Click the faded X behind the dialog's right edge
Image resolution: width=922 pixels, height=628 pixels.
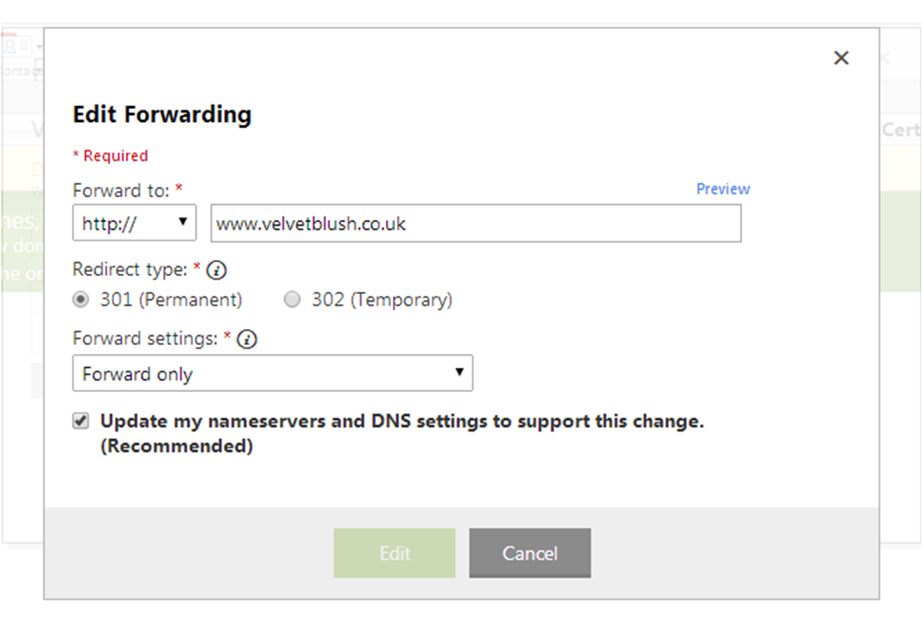click(885, 58)
